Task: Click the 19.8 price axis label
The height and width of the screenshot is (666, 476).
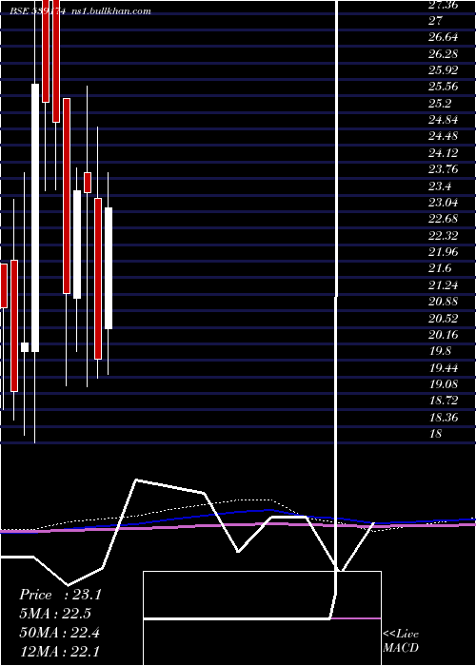Action: [440, 351]
